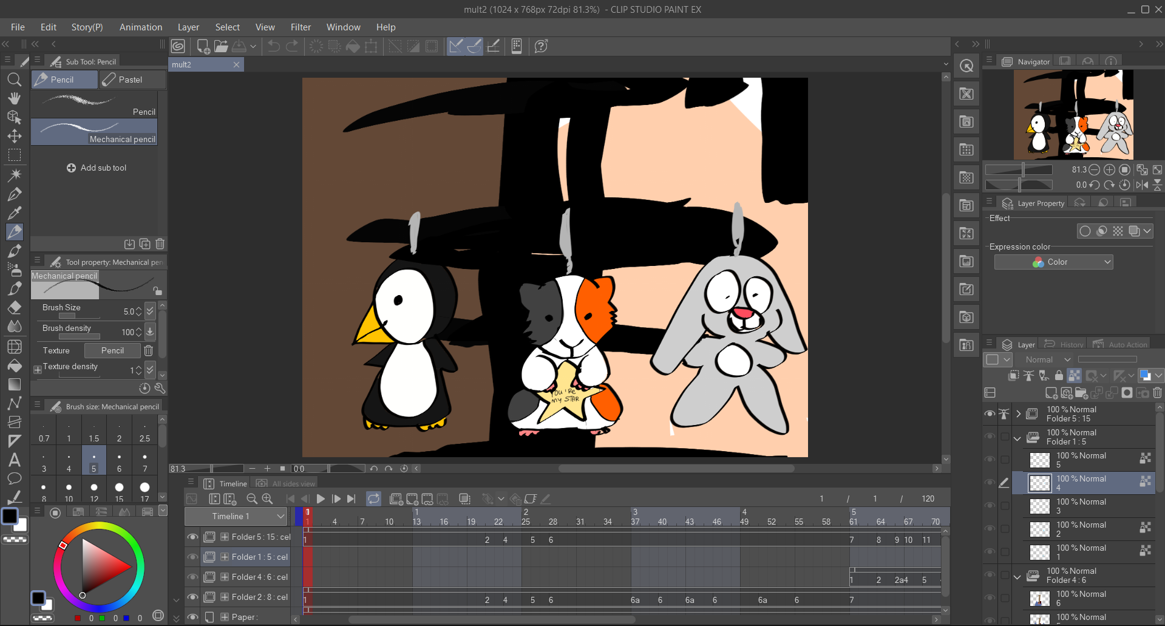Hide Folder 5 track in timeline
1165x626 pixels.
192,537
